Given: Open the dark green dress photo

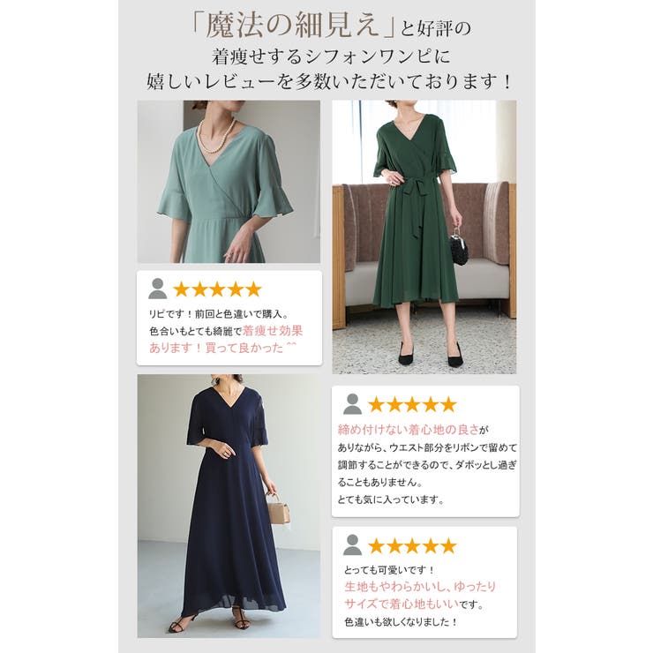Looking at the screenshot, I should click(424, 236).
